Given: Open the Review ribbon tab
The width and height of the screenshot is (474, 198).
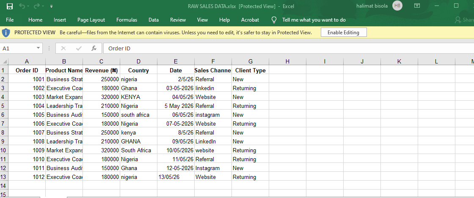Looking at the screenshot, I should coord(178,20).
